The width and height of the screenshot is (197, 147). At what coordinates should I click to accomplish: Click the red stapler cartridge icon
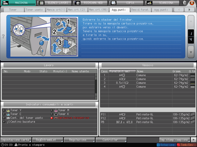pos(56,118)
